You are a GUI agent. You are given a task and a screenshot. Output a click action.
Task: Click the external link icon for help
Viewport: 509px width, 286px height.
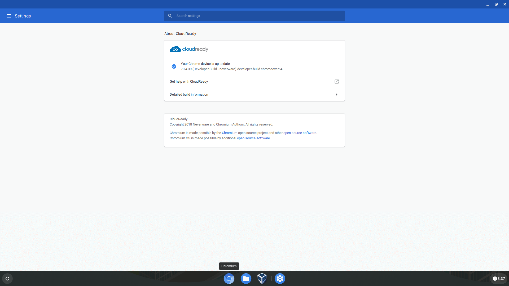click(336, 82)
